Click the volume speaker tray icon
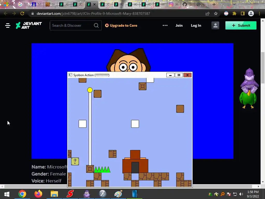Screen dimensions: 265x199 (x=241, y=194)
